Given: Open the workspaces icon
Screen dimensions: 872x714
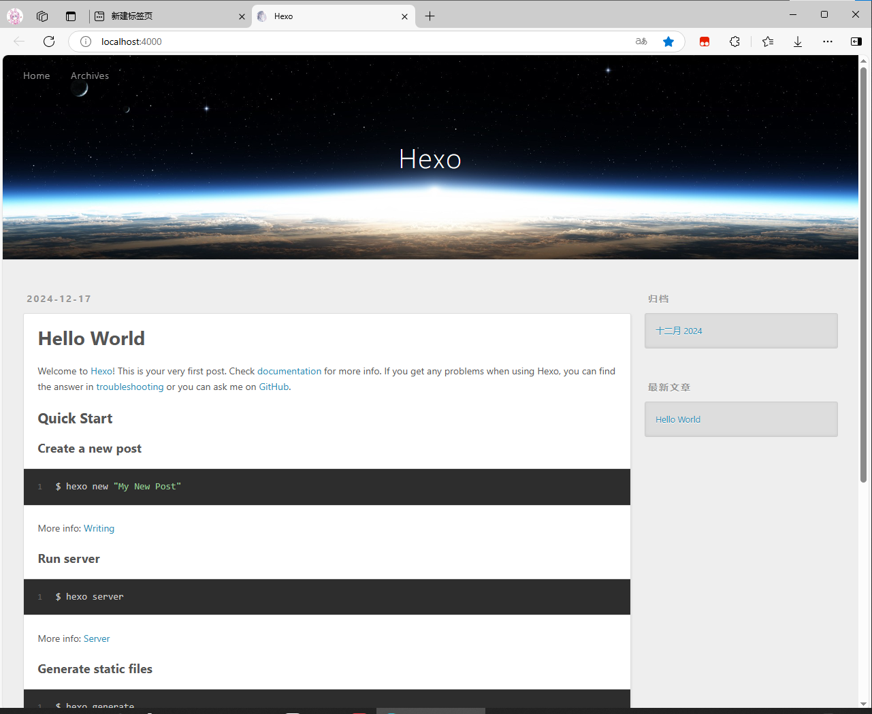Looking at the screenshot, I should 42,16.
